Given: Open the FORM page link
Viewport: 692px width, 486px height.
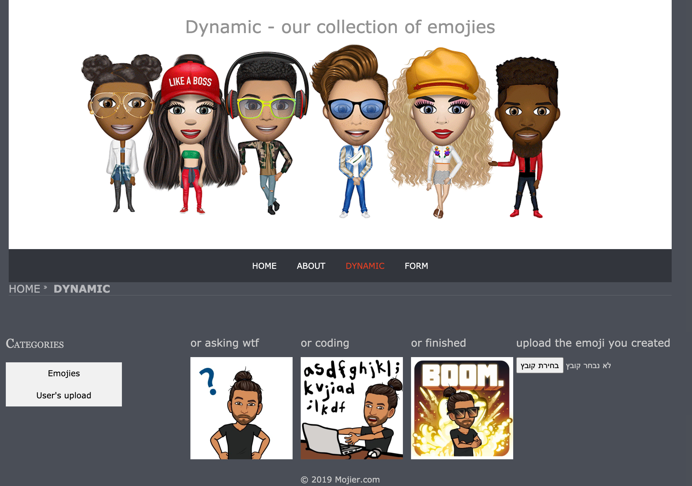Looking at the screenshot, I should [x=416, y=266].
